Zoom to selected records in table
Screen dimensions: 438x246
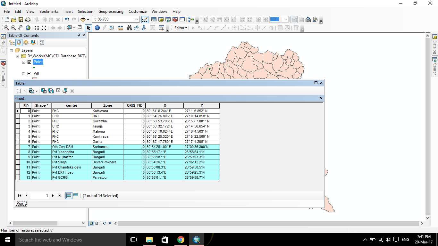pos(65,91)
